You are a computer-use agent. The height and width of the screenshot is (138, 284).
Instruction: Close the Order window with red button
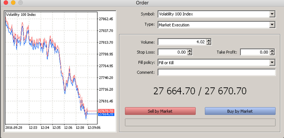6,3
